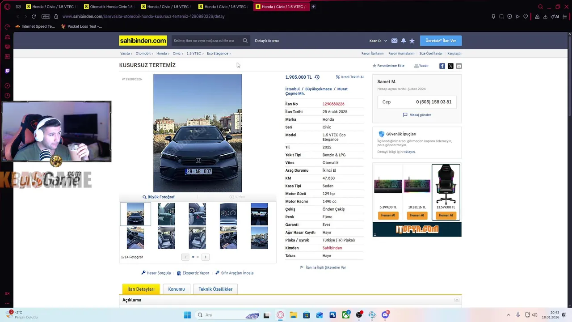
Task: Click Kredi Teklifi Al link
Action: [x=350, y=77]
